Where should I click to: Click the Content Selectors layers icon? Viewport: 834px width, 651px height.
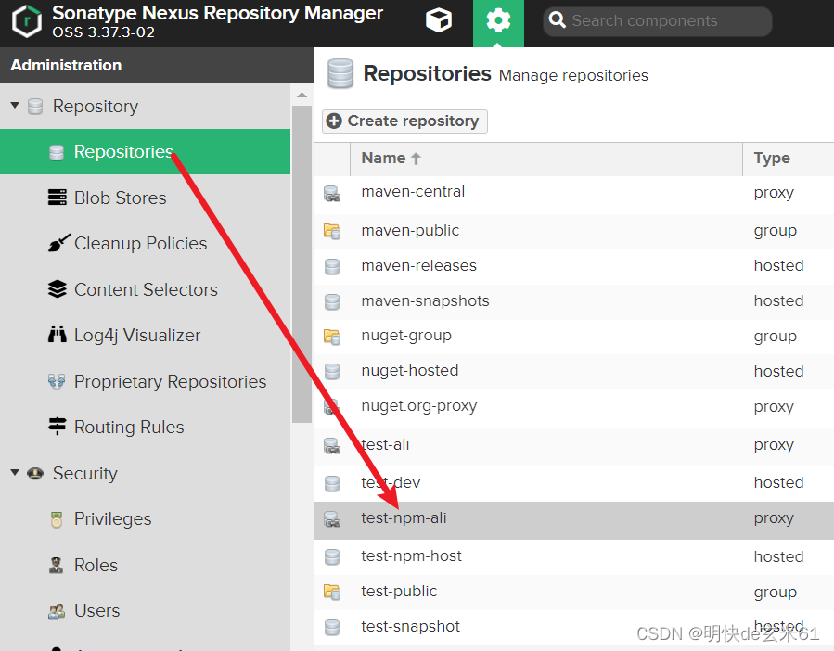click(57, 289)
